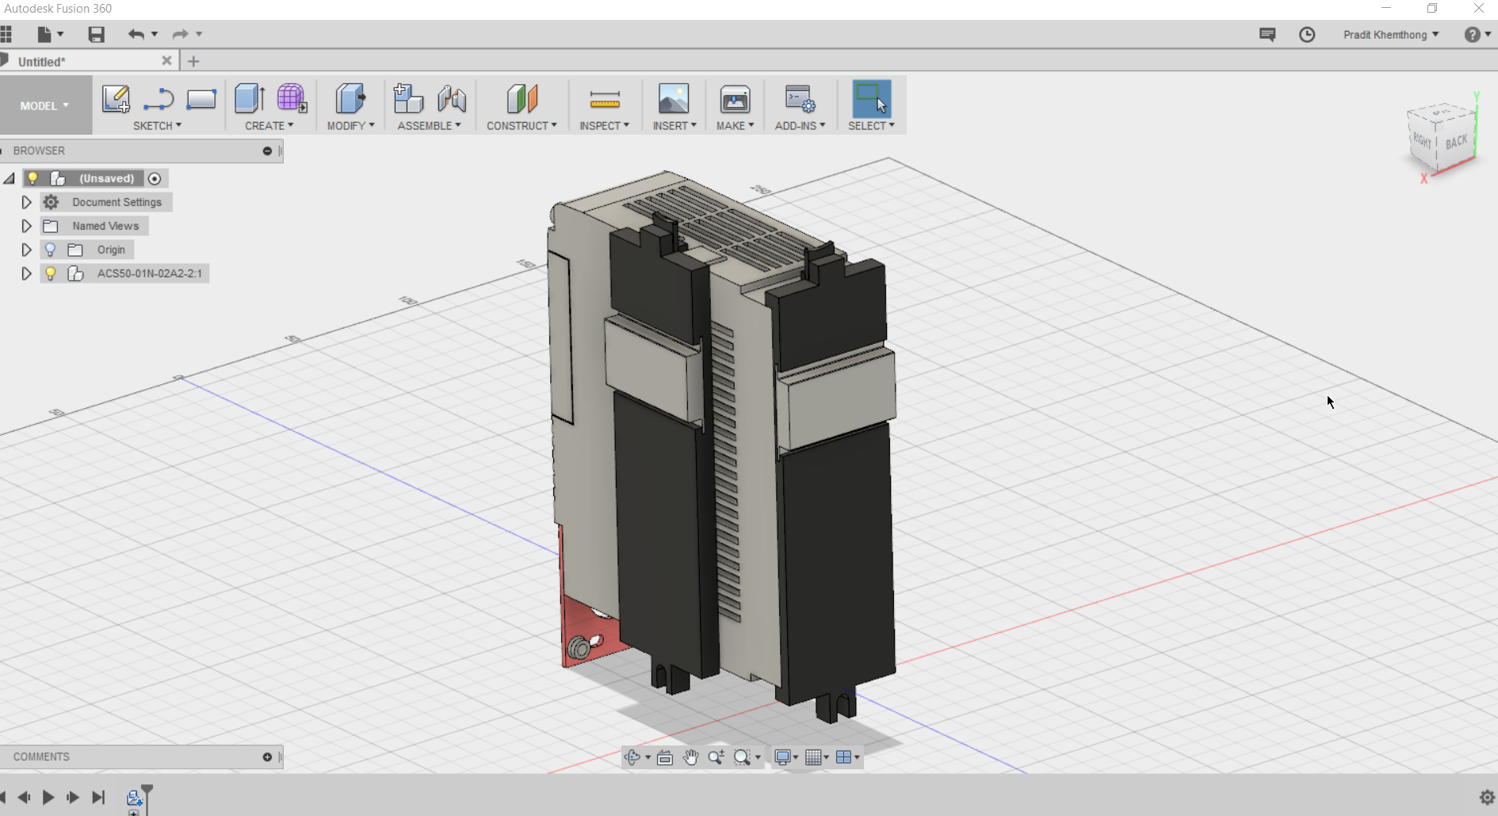Select the Create Sketch tool
This screenshot has width=1498, height=816.
[116, 100]
